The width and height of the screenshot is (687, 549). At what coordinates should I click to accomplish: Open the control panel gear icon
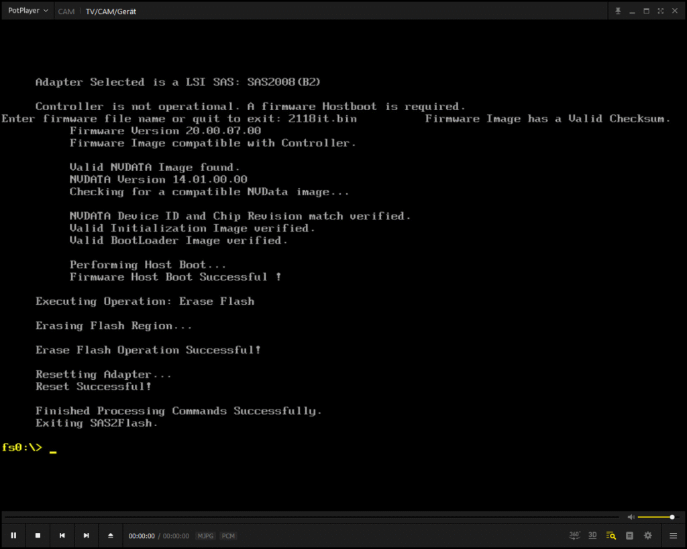pos(647,536)
